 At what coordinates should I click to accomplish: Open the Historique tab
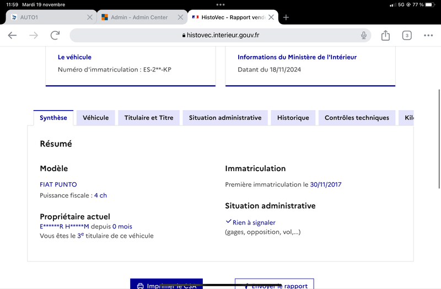293,118
